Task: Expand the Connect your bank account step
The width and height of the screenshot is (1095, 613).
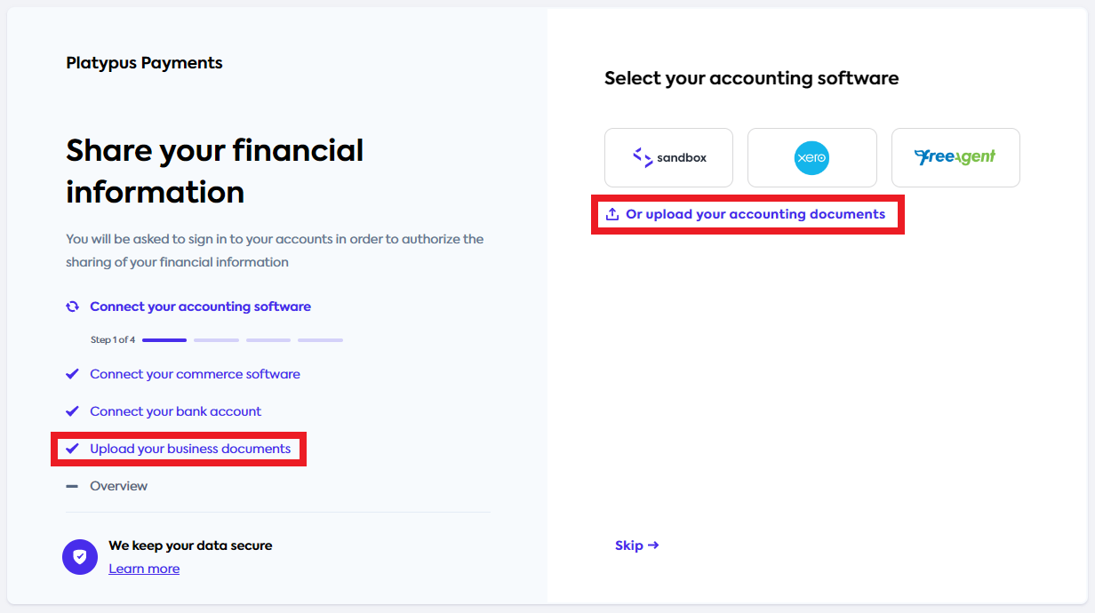Action: tap(175, 410)
